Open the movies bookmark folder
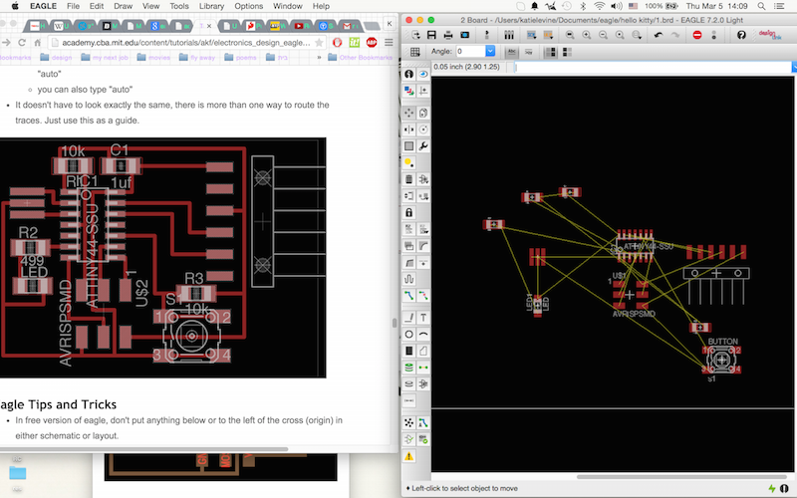Image resolution: width=797 pixels, height=498 pixels. [153, 58]
